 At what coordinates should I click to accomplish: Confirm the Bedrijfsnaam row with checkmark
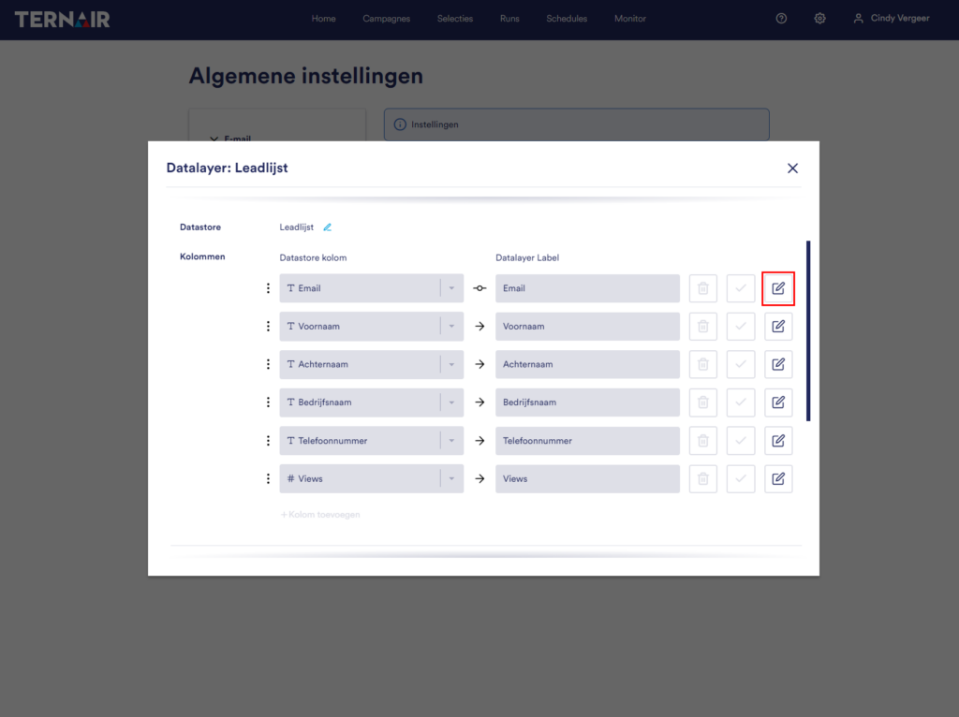(741, 402)
